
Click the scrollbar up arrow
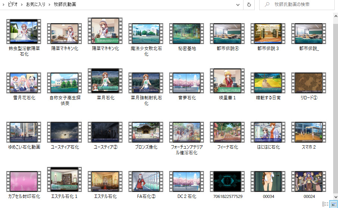coord(335,15)
